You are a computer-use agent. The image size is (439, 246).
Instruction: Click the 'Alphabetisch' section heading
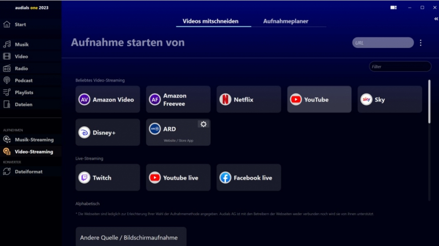tap(87, 203)
